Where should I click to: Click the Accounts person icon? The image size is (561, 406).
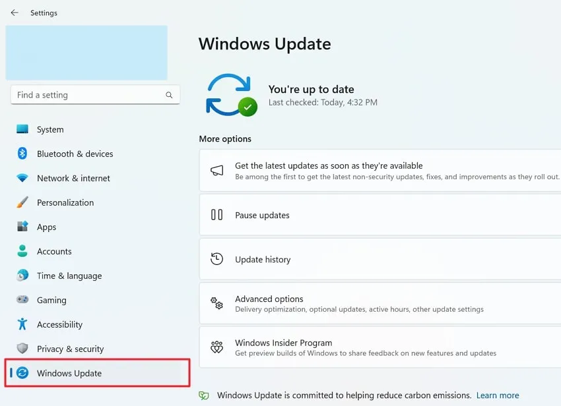coord(22,251)
